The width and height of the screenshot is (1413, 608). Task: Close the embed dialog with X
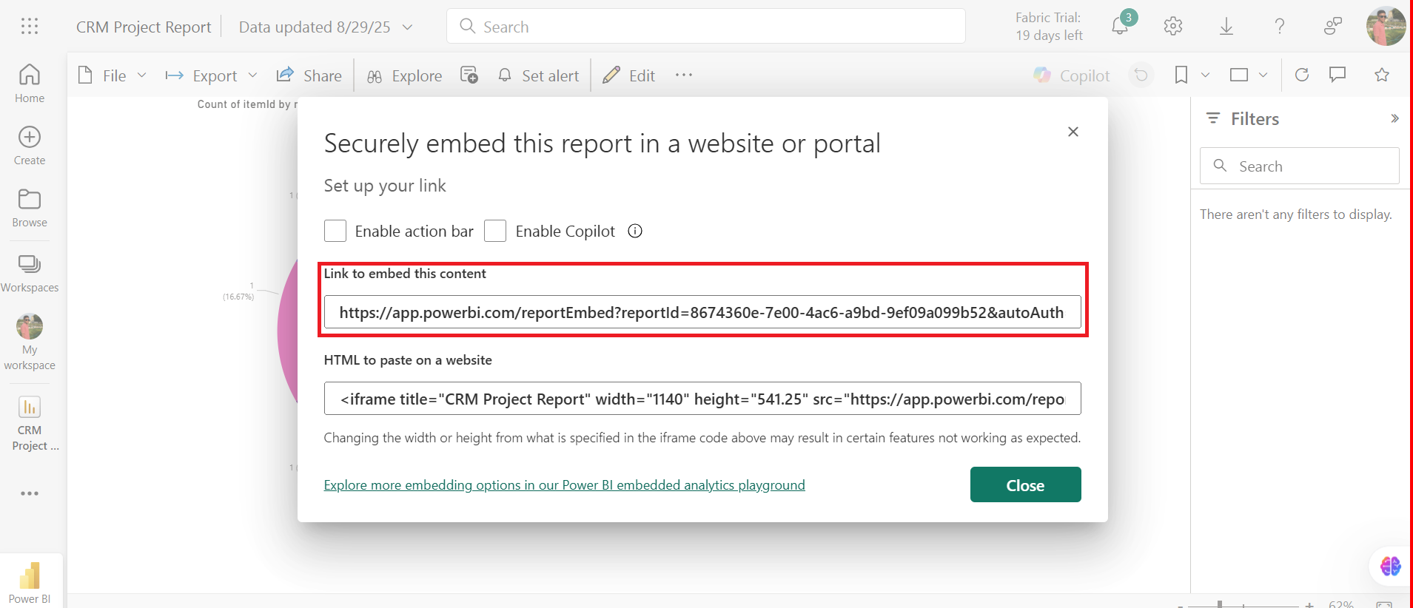[x=1073, y=132]
